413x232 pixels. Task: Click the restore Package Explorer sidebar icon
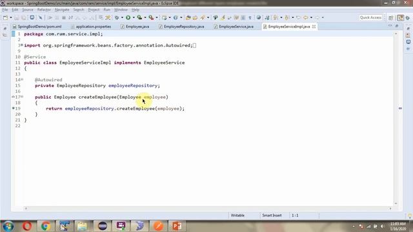(x=5, y=28)
